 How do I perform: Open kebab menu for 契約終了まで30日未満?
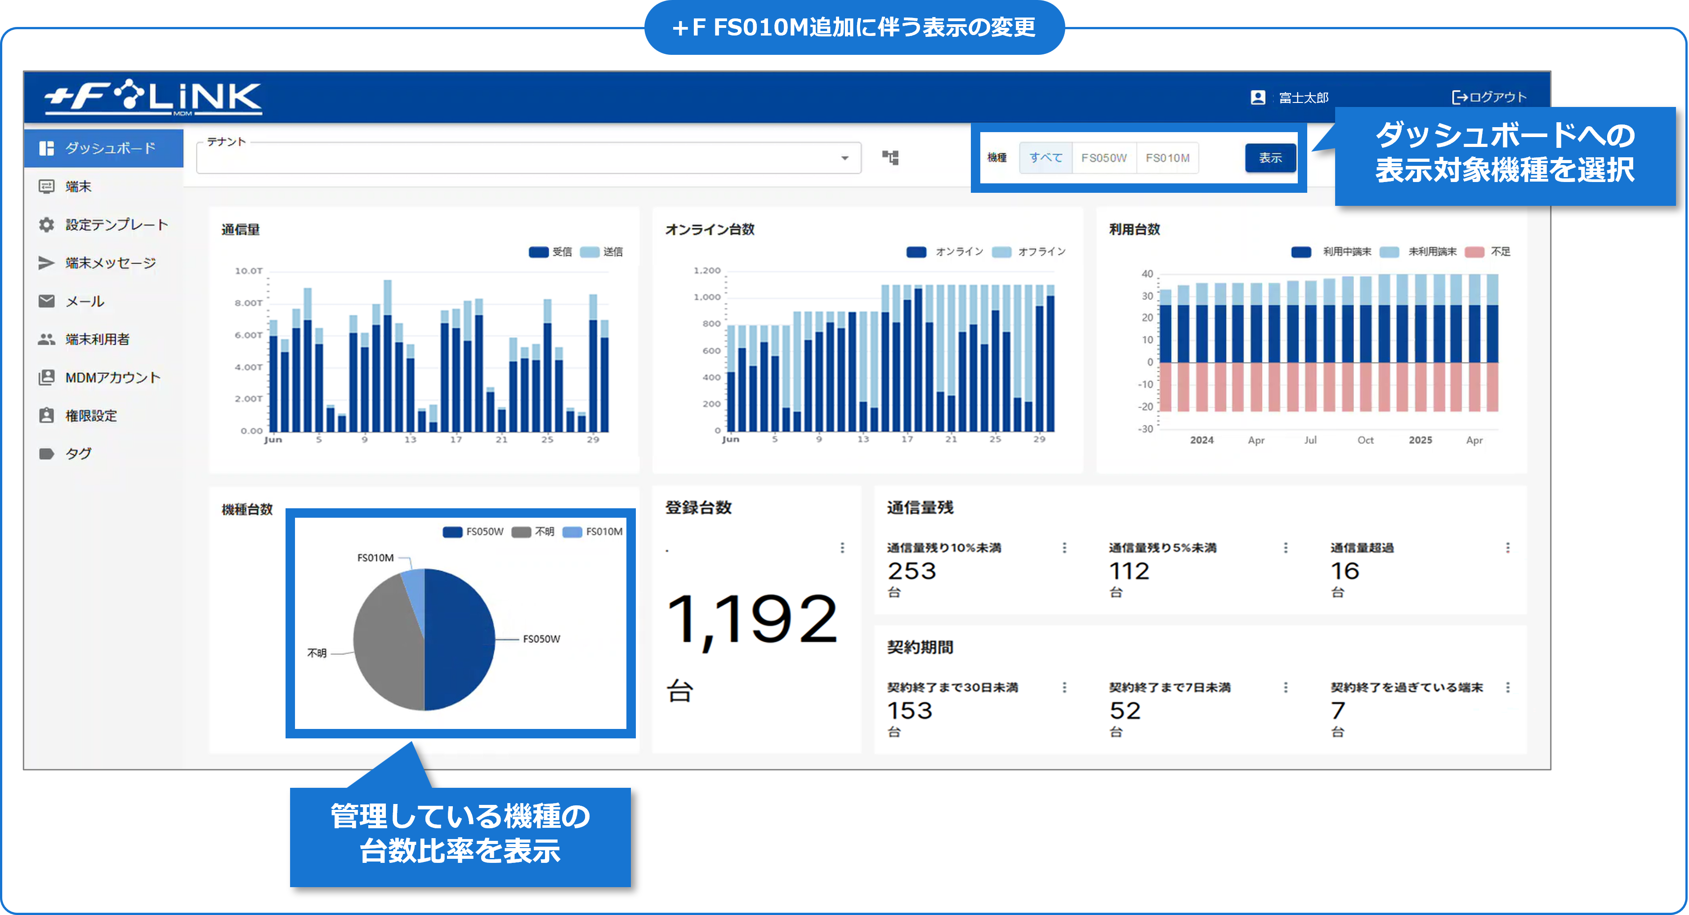coord(1064,687)
